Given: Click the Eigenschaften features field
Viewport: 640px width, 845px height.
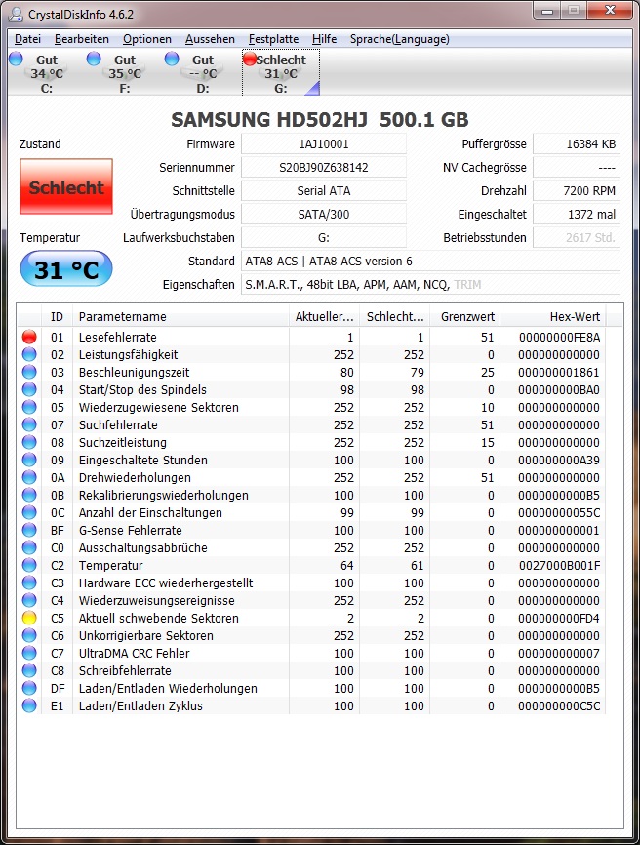Looking at the screenshot, I should [x=430, y=285].
